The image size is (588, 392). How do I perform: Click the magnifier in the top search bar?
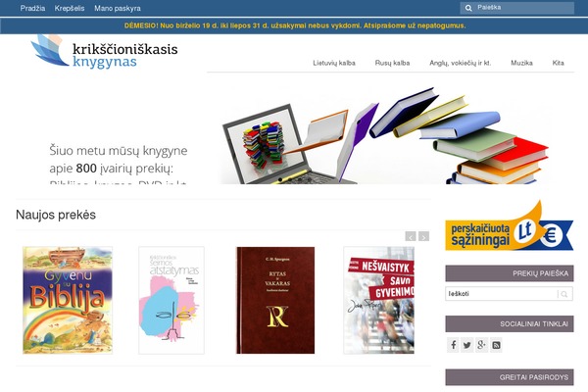pos(468,8)
